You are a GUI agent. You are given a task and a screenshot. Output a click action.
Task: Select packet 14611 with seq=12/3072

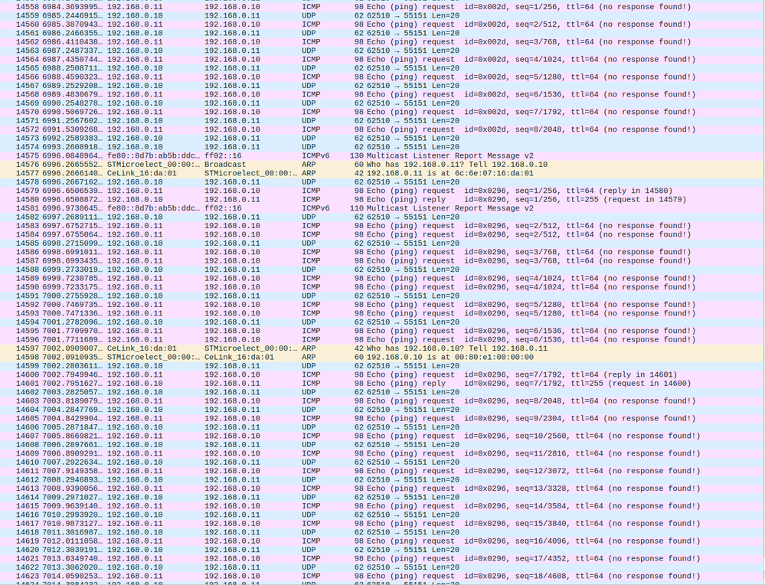coord(382,472)
